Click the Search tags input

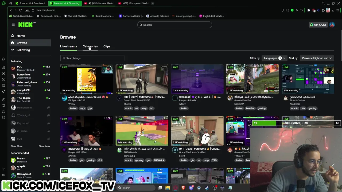click(x=92, y=58)
